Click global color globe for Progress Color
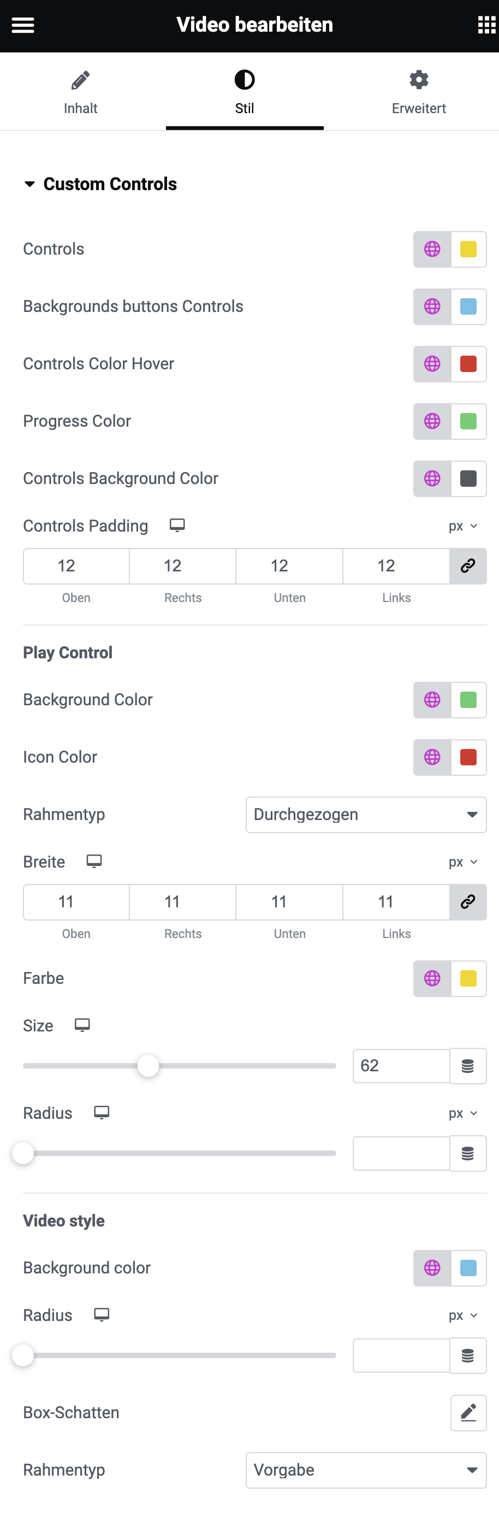Image resolution: width=499 pixels, height=1522 pixels. coord(432,421)
